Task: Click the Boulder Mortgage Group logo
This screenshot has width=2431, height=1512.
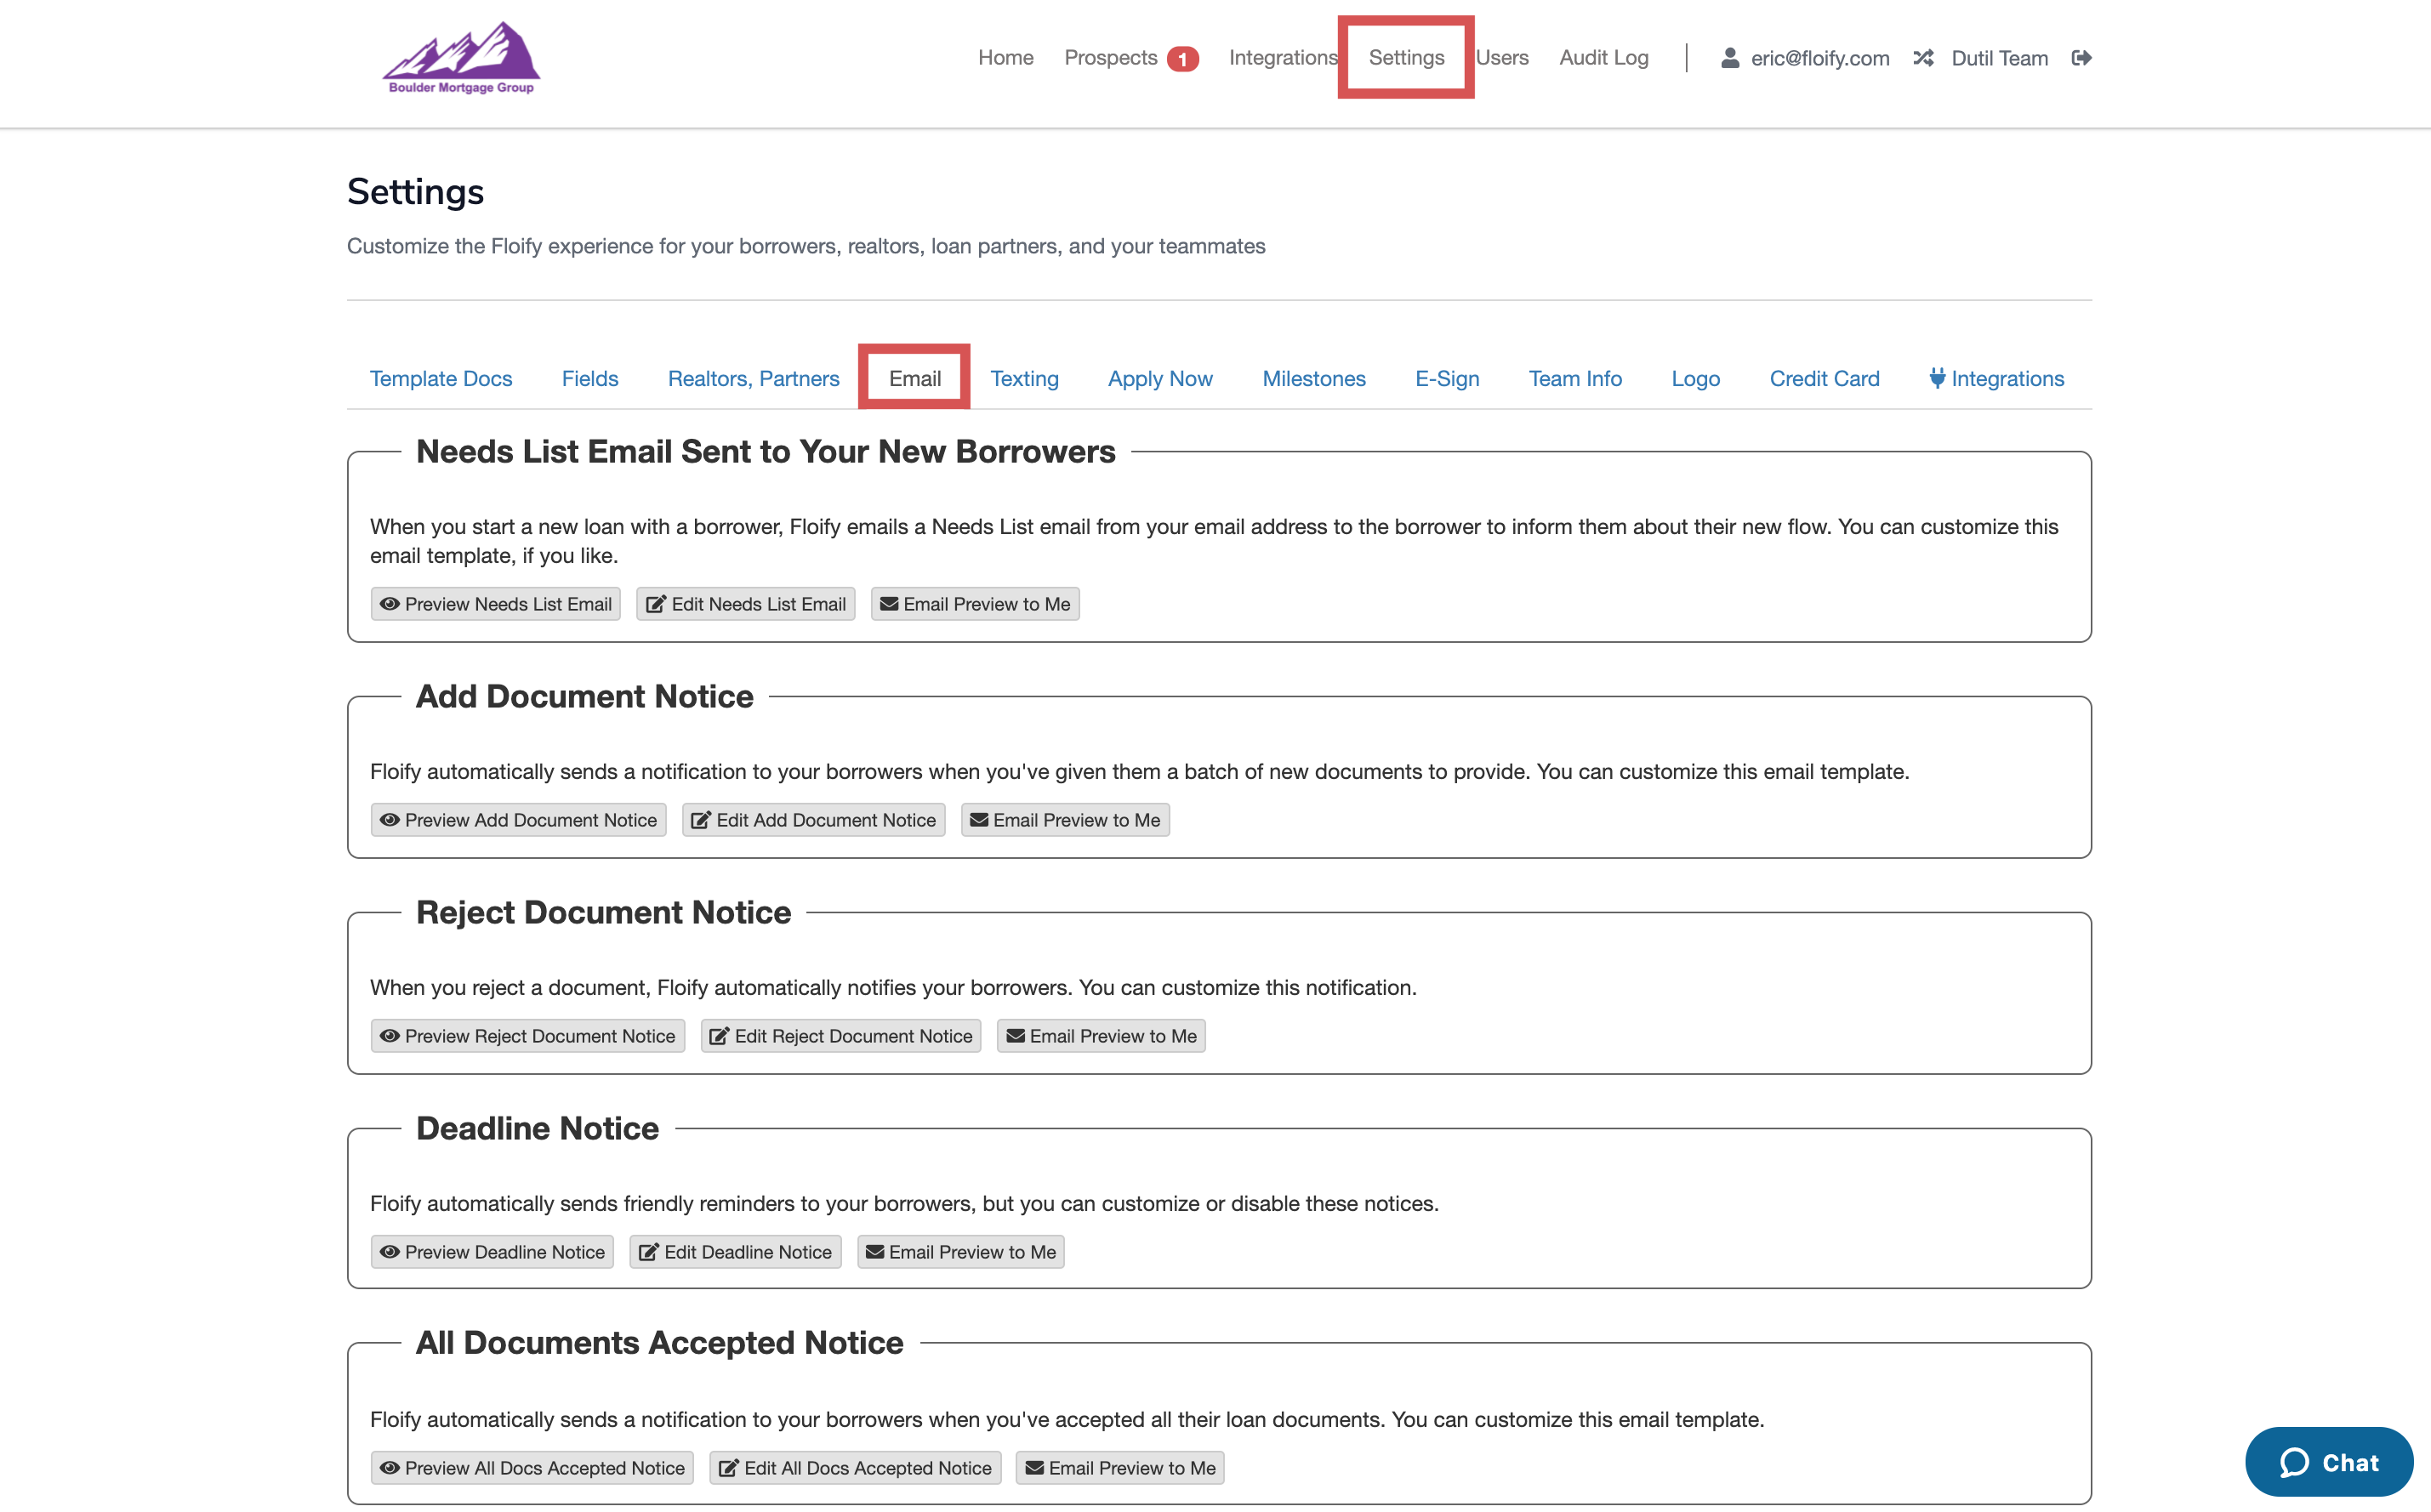Action: tap(461, 58)
